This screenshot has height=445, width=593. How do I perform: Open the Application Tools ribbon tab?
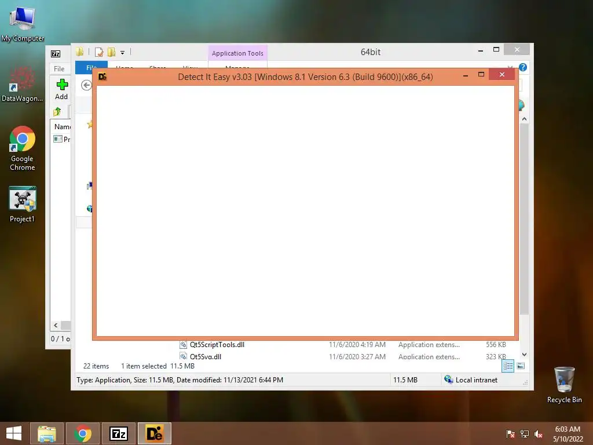[237, 53]
